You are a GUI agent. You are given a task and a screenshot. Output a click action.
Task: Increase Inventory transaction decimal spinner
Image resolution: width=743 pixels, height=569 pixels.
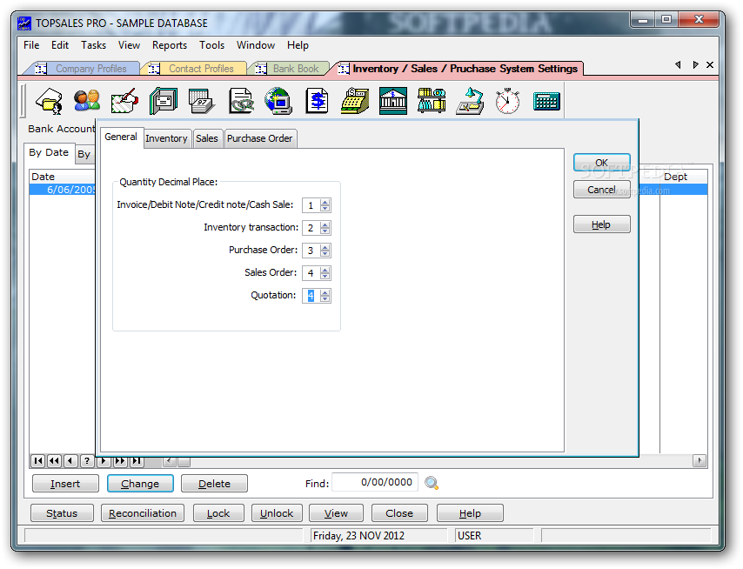click(x=325, y=225)
